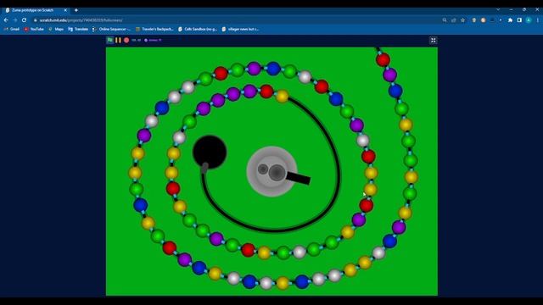The width and height of the screenshot is (543, 305).
Task: Click the green flag to start the project
Action: coord(110,40)
